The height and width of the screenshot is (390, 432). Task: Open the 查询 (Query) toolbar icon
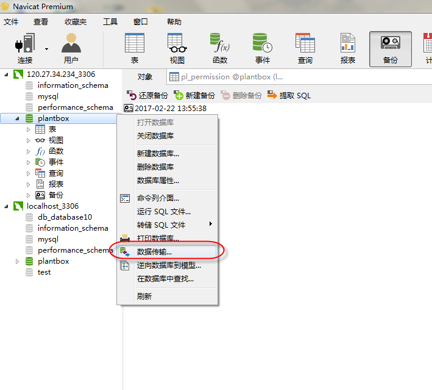(305, 49)
